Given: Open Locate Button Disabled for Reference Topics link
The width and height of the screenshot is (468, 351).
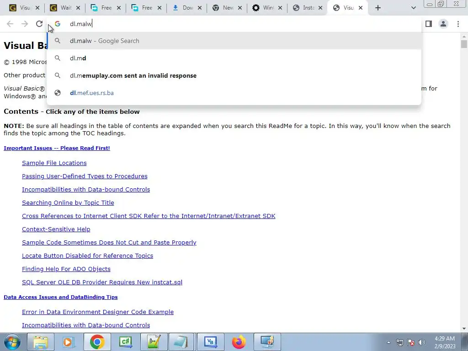Looking at the screenshot, I should pos(87,256).
